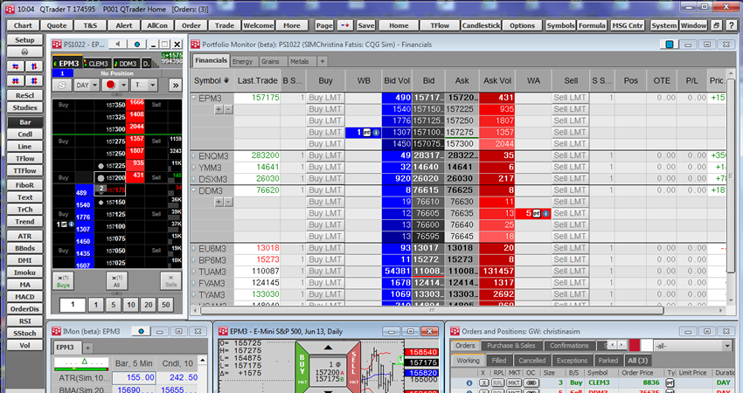Expand the ENQM3 row in Portfolio Monitor
This screenshot has width=743, height=393.
click(194, 155)
